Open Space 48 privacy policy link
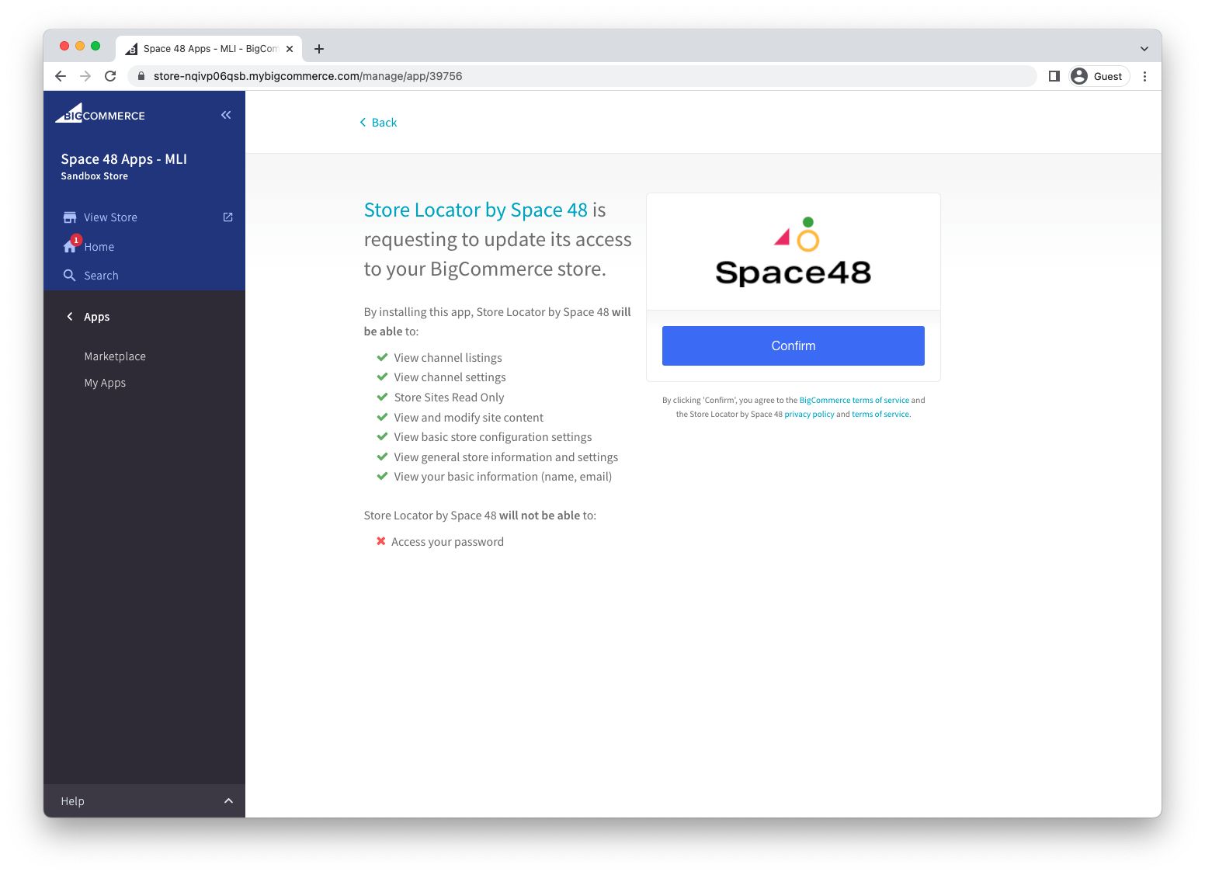This screenshot has width=1205, height=875. [x=809, y=415]
